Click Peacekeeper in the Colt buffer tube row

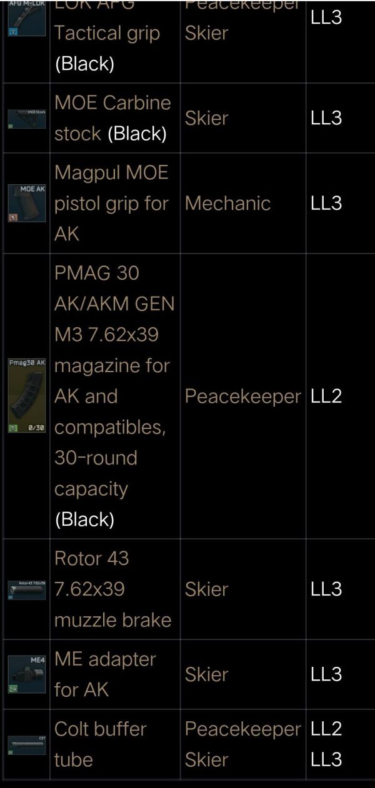[x=242, y=729]
